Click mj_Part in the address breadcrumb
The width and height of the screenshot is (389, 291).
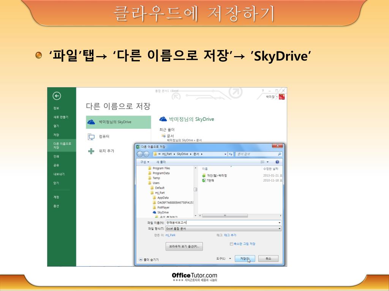click(167, 154)
